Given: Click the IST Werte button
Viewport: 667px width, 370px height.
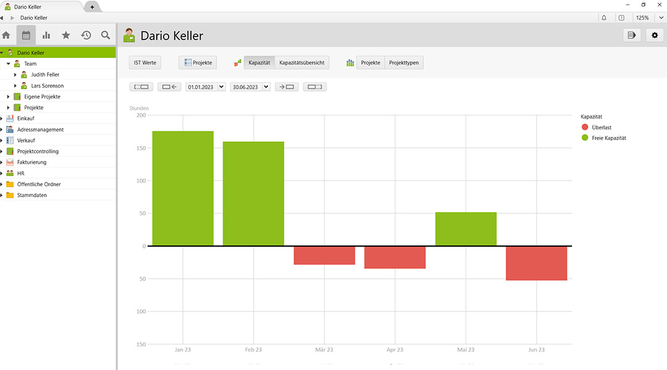Looking at the screenshot, I should point(145,63).
